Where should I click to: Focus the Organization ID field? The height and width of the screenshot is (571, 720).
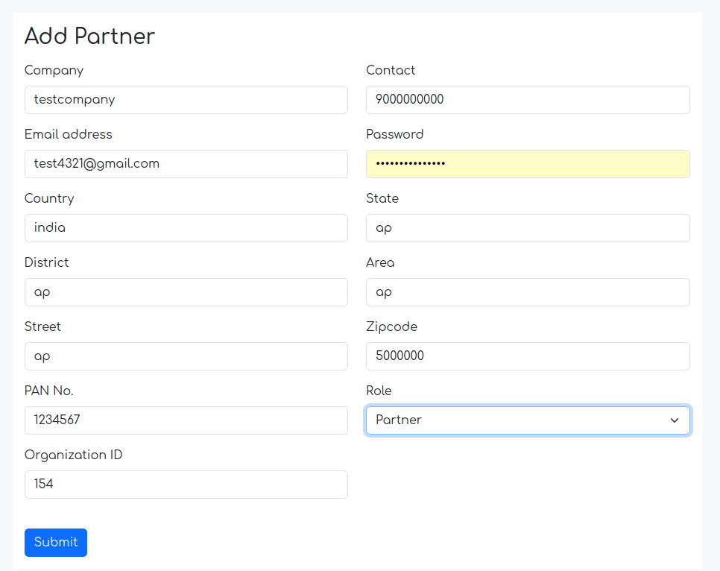pos(186,485)
